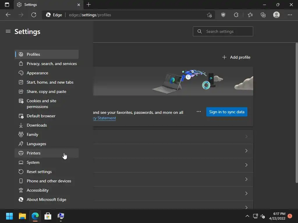Image resolution: width=298 pixels, height=223 pixels.
Task: Open more options ellipsis beside Sign in
Action: pos(198,111)
